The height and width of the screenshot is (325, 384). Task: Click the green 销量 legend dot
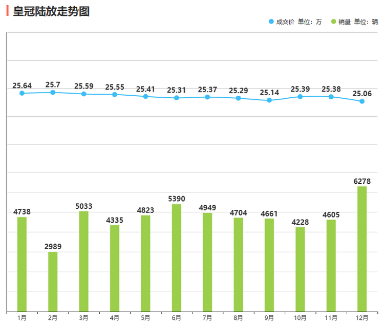(333, 21)
